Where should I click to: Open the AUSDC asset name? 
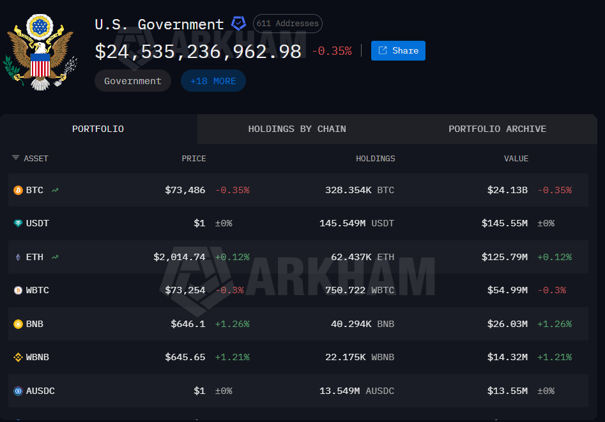click(40, 391)
